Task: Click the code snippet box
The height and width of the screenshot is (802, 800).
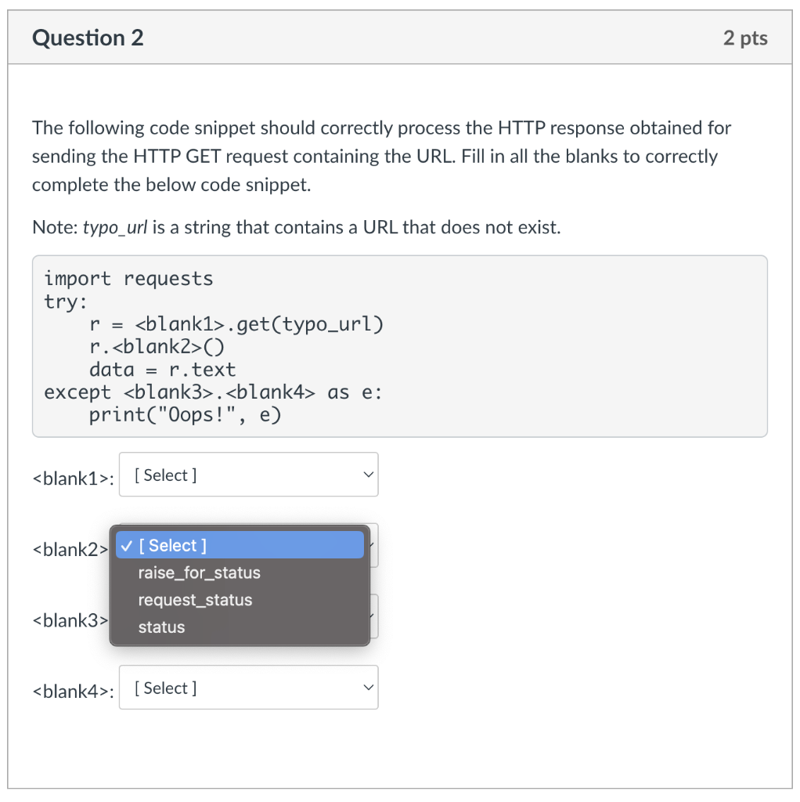Action: point(399,345)
